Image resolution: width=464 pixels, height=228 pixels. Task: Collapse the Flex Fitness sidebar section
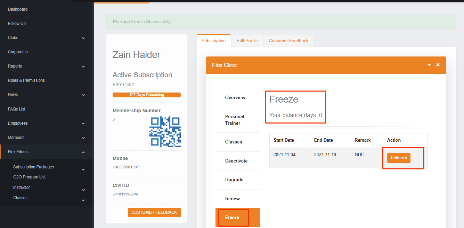[x=83, y=152]
